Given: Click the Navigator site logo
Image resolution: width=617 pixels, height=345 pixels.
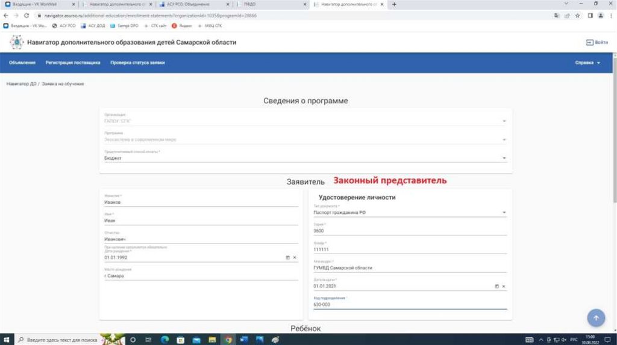Looking at the screenshot, I should click(x=16, y=42).
